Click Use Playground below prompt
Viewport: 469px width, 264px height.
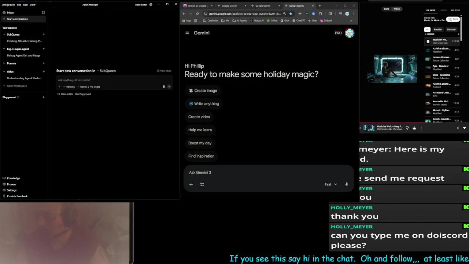(x=83, y=94)
